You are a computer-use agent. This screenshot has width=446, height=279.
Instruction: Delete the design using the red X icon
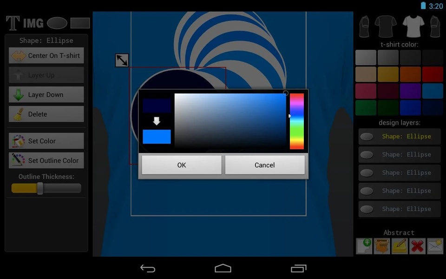coord(417,246)
